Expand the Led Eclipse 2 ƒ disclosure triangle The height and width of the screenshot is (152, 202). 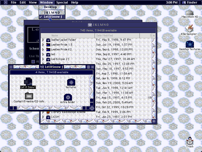click(43, 59)
